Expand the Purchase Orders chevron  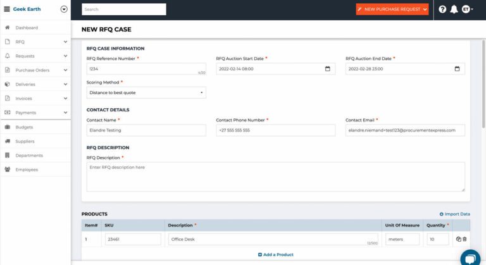click(65, 70)
